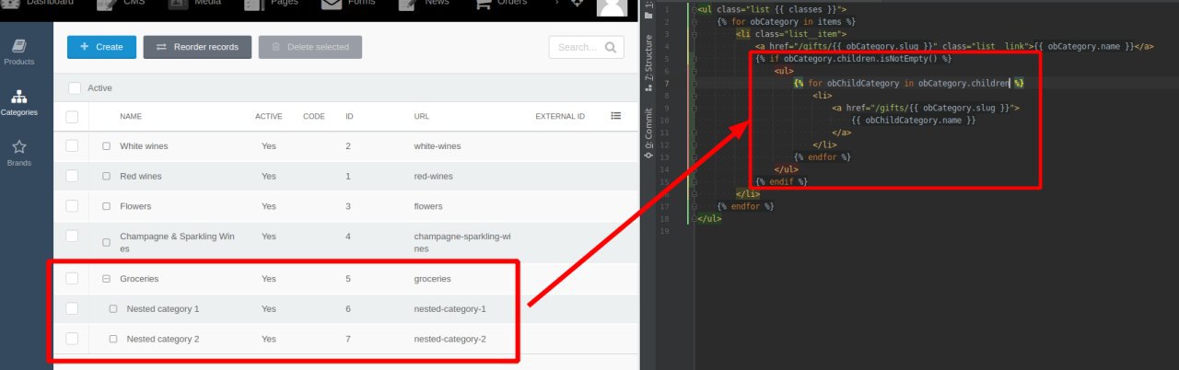This screenshot has width=1179, height=370.
Task: Place cursor on the endif line in editor
Action: point(781,181)
